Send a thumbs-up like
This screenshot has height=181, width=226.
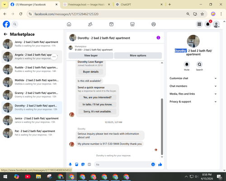160,164
